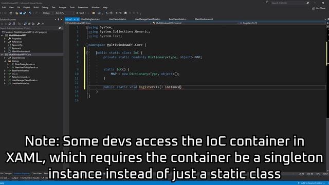This screenshot has width=329, height=185.
Task: Click the Search Solution Explorer field
Action: pos(29,28)
